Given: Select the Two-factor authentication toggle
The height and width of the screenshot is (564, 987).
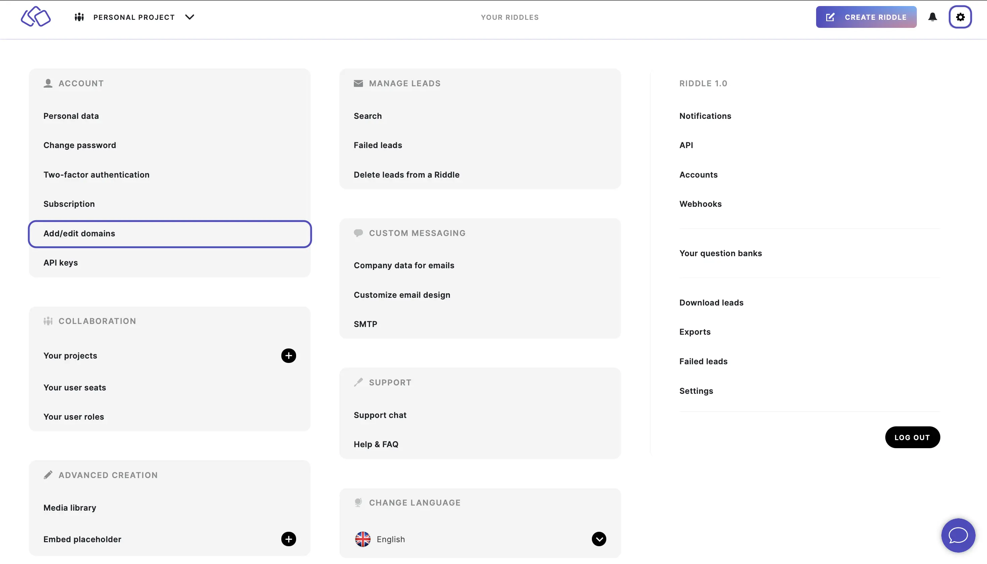Looking at the screenshot, I should click(96, 175).
